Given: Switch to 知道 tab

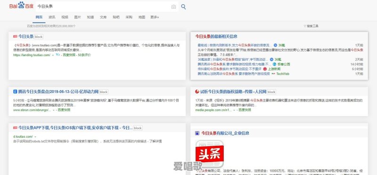Looking at the screenshot, I should coord(90,17).
